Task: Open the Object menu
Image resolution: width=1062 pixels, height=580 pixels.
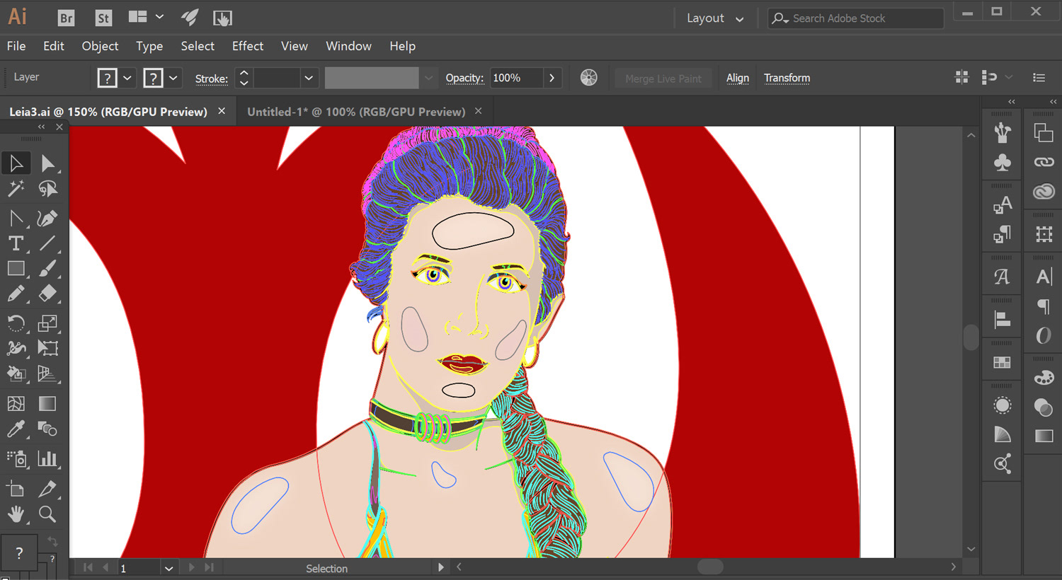Action: 100,46
